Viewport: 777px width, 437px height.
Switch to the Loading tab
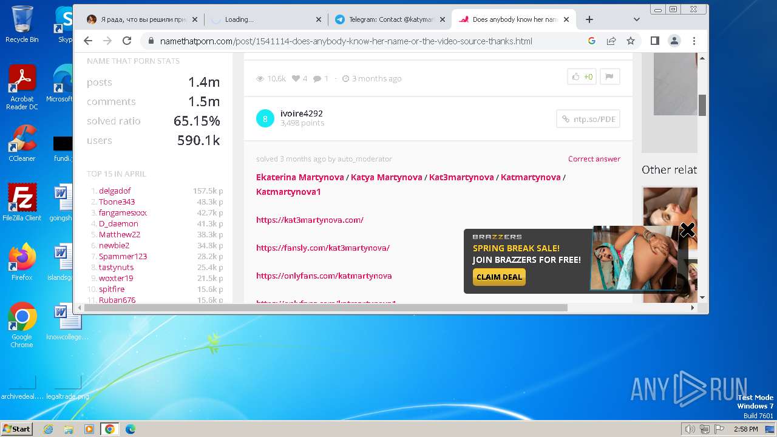pos(266,19)
